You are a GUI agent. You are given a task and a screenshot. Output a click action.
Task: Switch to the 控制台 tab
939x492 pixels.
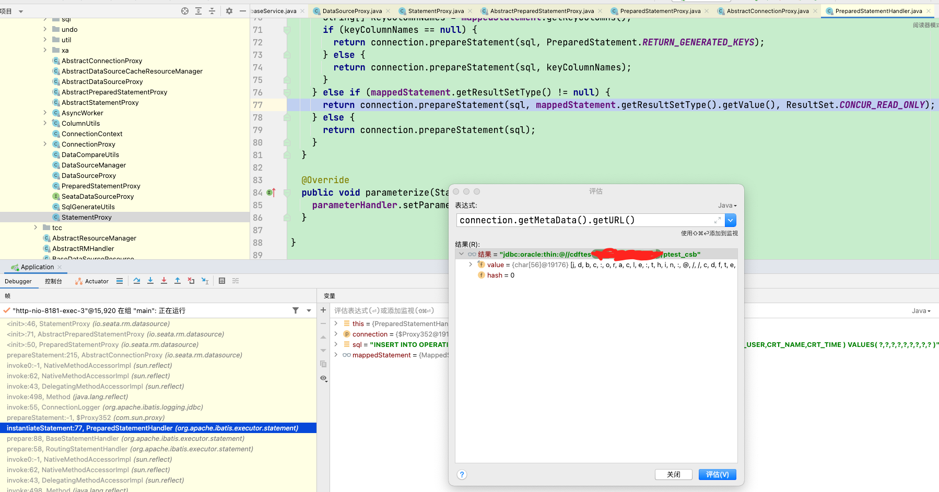click(x=53, y=281)
